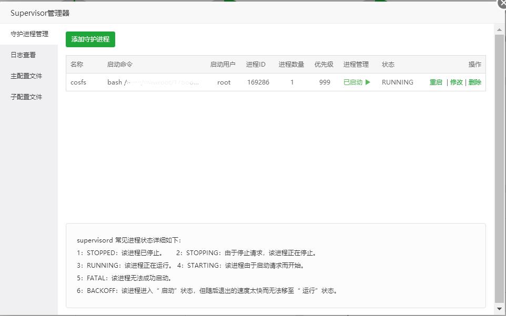Image resolution: width=506 pixels, height=316 pixels.
Task: Click the priority value 999
Action: click(x=325, y=82)
